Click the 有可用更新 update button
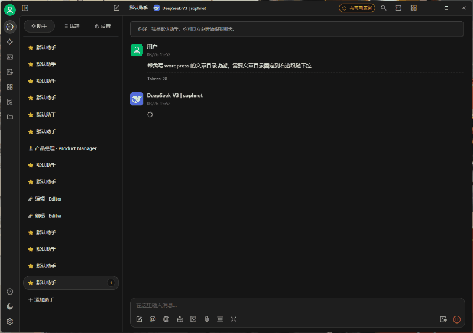473x333 pixels. [357, 8]
